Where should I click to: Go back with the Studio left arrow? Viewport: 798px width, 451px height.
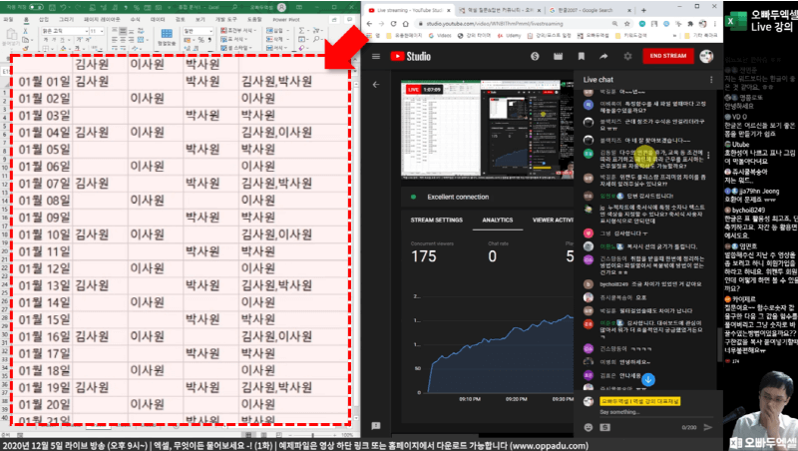coord(376,85)
